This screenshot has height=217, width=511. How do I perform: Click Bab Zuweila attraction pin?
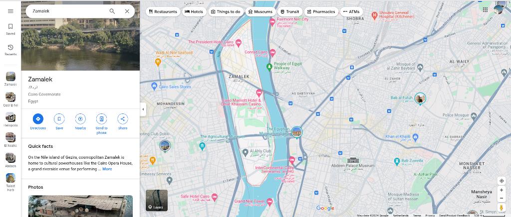(x=397, y=161)
